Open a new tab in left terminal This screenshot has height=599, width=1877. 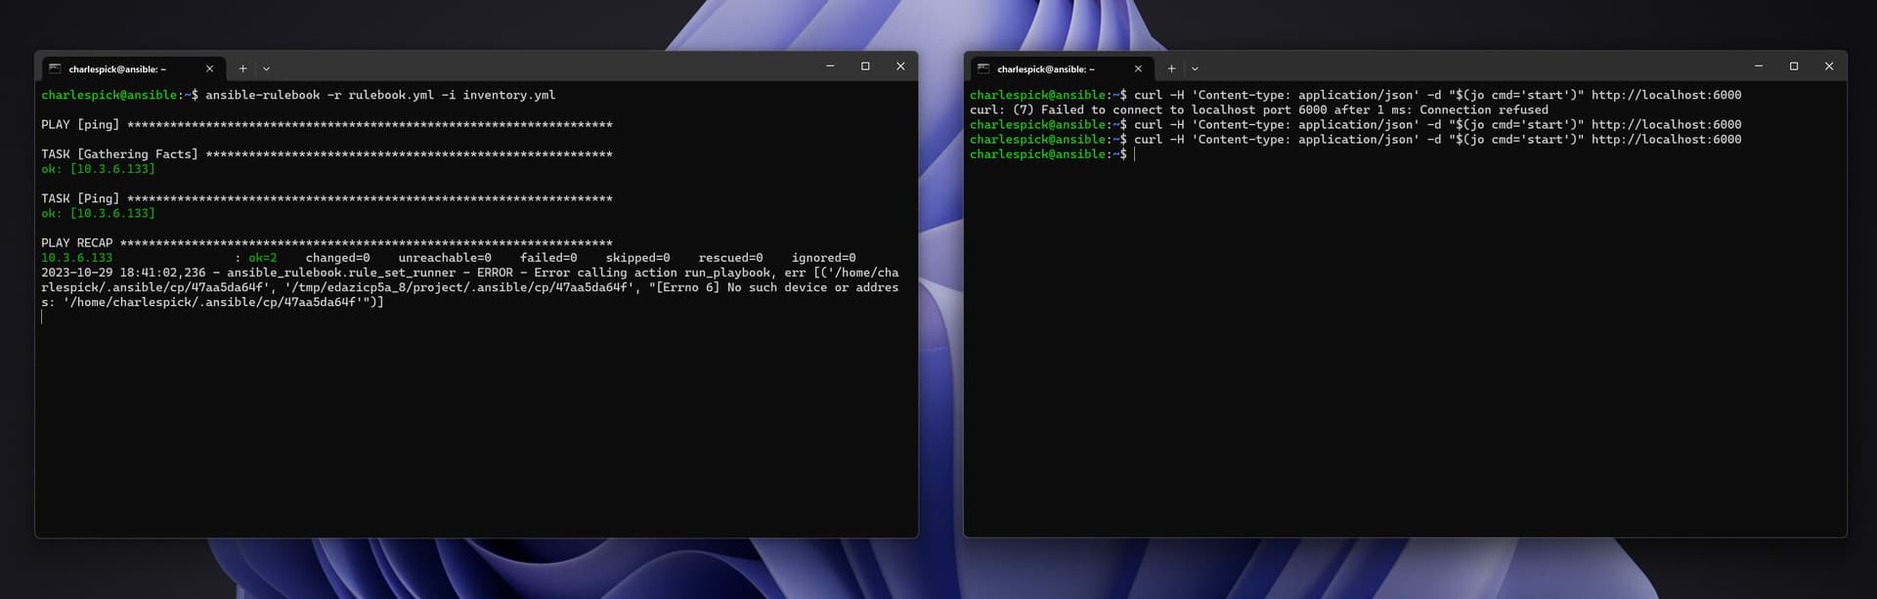242,68
